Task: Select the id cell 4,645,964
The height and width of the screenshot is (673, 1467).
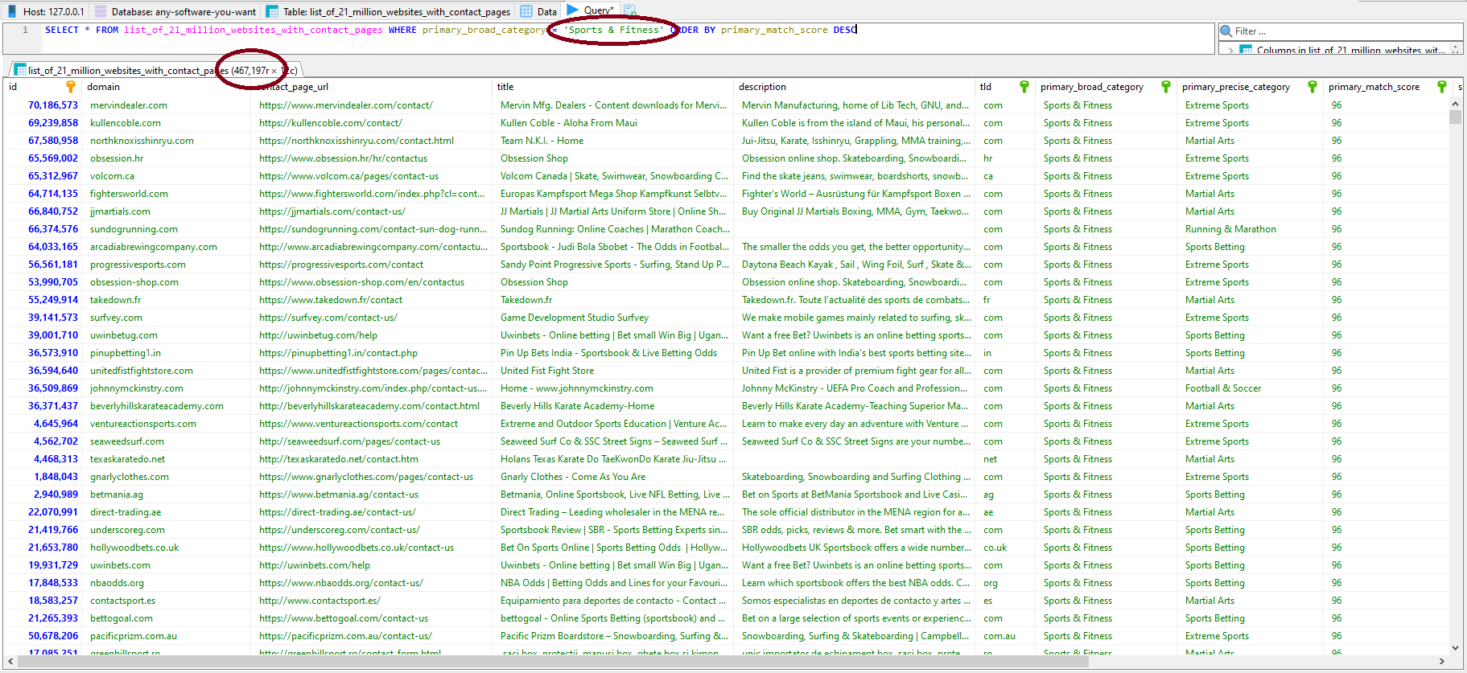Action: [x=43, y=424]
